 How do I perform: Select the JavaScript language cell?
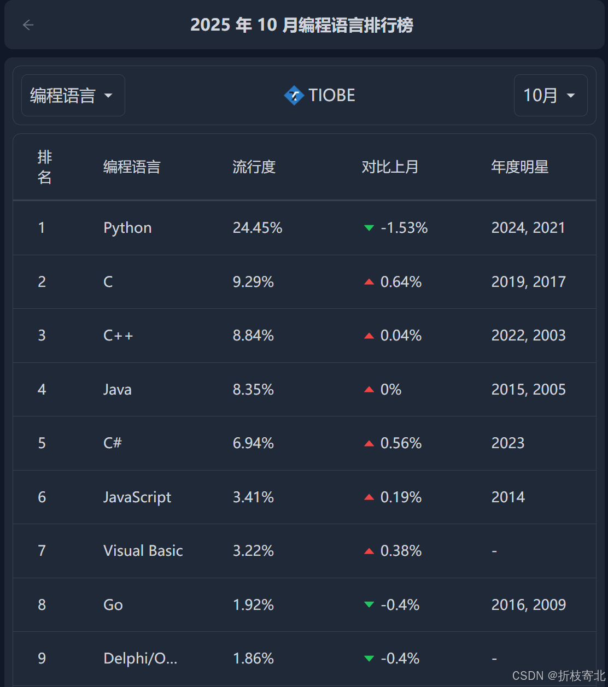pyautogui.click(x=138, y=497)
